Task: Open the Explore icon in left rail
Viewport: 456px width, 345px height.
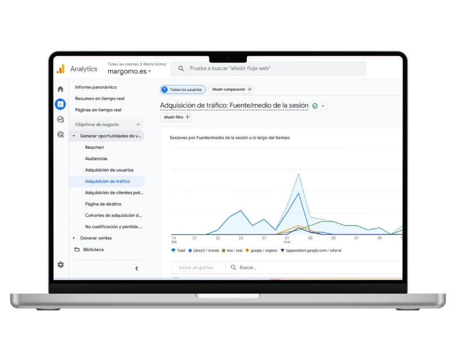Action: click(61, 119)
